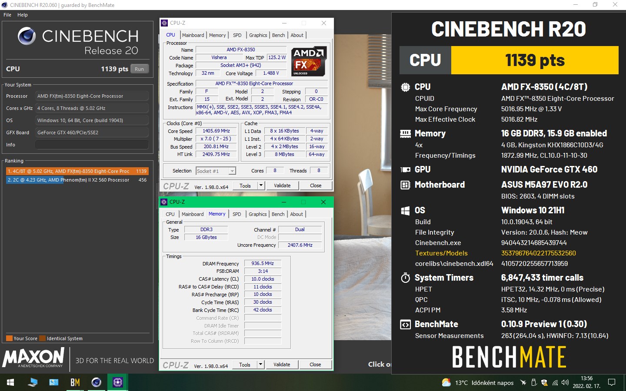Open Tools dropdown arrow in upper CPU-Z window
The width and height of the screenshot is (626, 391).
point(261,186)
